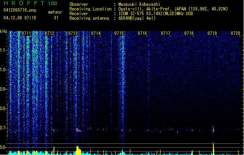Image resolution: width=244 pixels, height=155 pixels.
Task: Click the 0.6 kHz frequency axis label
Action: 3,147
